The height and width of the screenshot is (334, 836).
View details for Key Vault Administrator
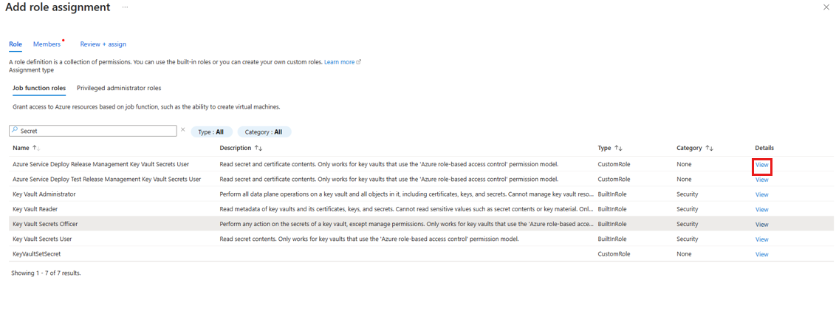[x=762, y=195]
